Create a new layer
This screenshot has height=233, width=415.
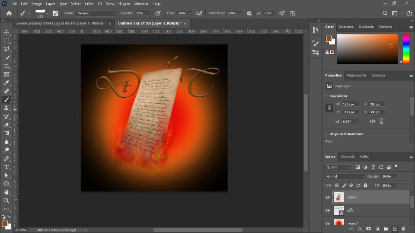[395, 229]
